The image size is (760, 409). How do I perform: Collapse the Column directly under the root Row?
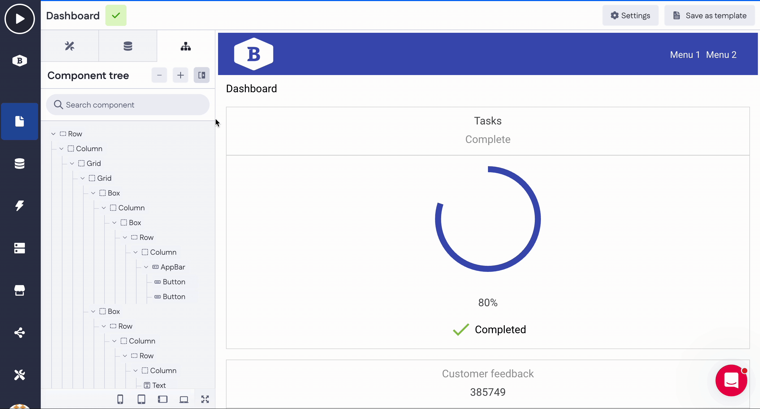(x=61, y=148)
